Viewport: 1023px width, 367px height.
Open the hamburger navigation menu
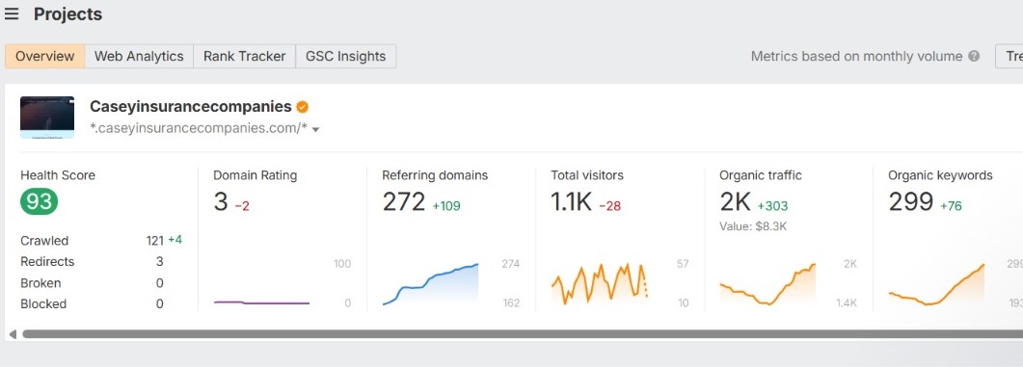(x=12, y=13)
